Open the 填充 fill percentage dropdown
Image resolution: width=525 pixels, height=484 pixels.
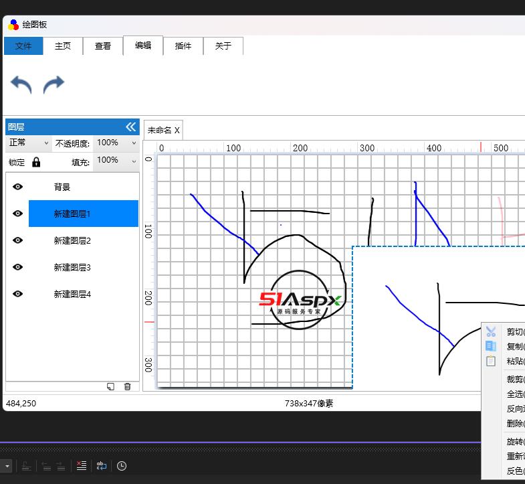click(x=116, y=161)
